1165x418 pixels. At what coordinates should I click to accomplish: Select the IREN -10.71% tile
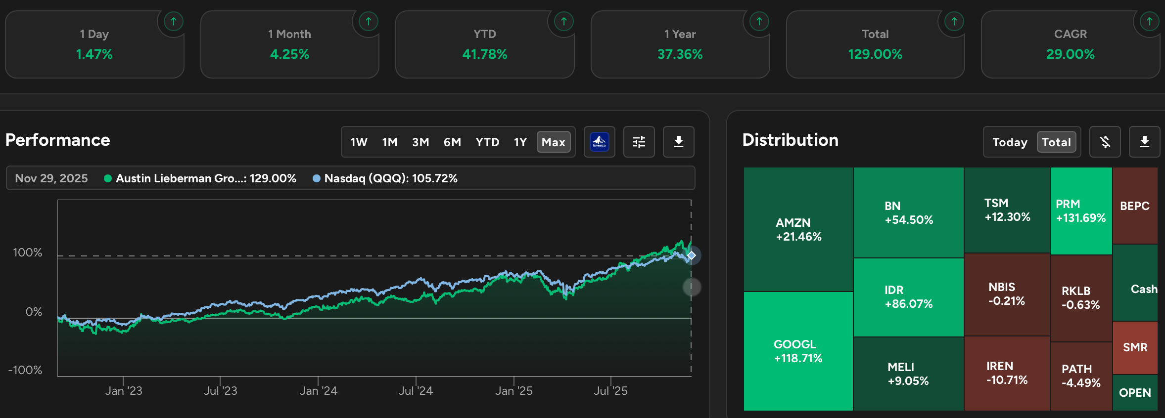point(1007,373)
